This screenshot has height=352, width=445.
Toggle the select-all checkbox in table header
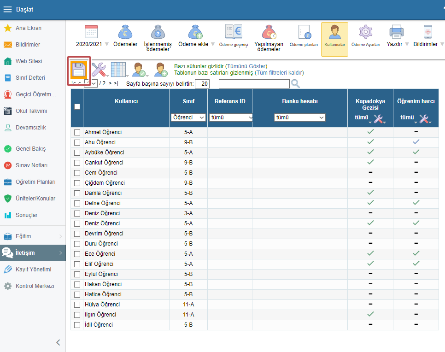[x=77, y=106]
